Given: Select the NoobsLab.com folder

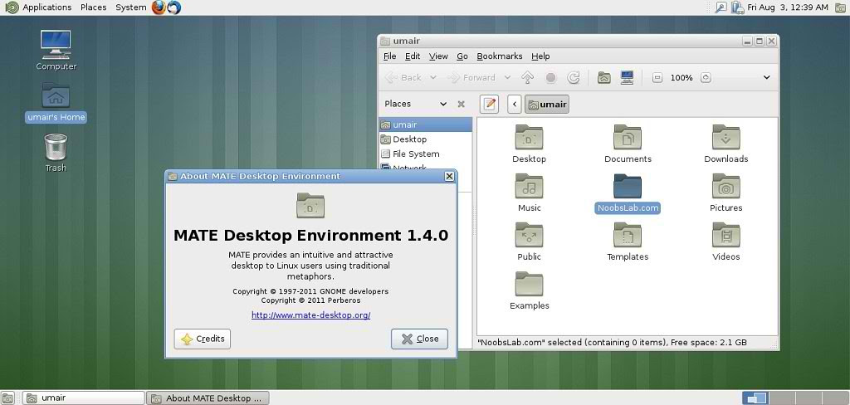Looking at the screenshot, I should pyautogui.click(x=628, y=193).
